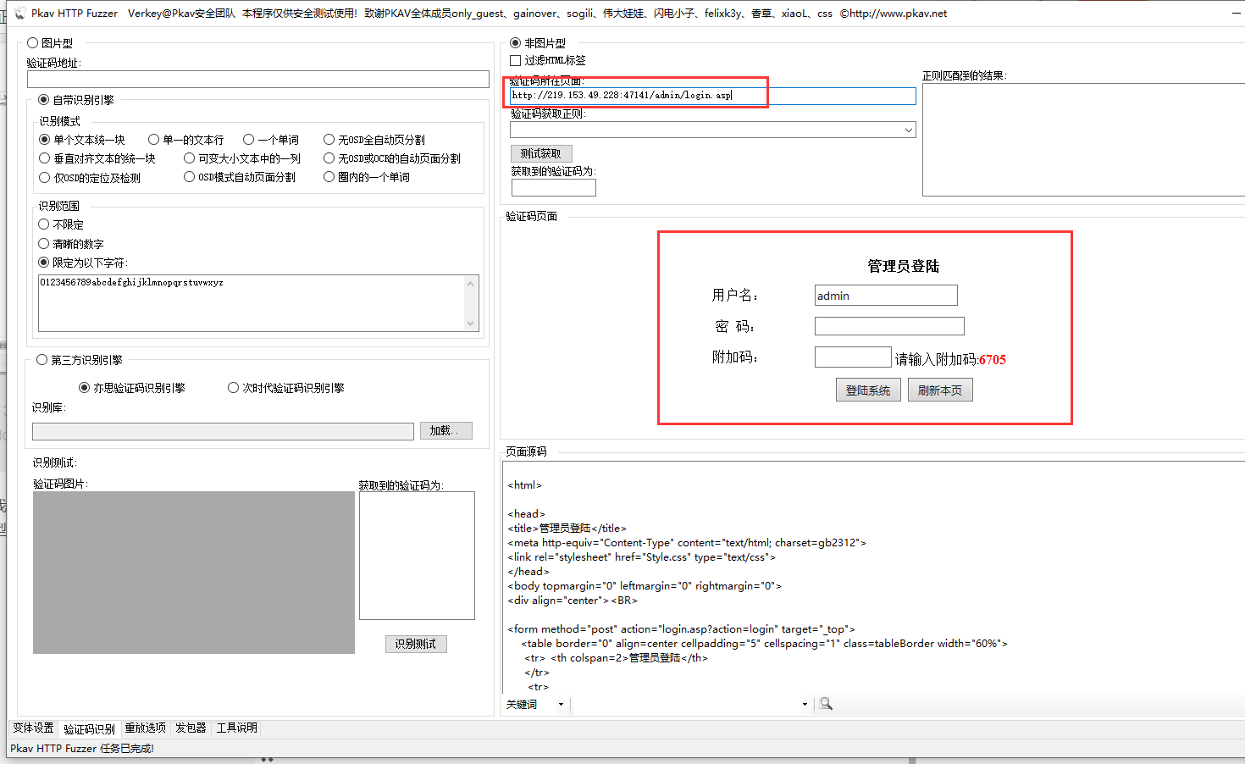Switch to 第三方识别引擎 engine option
The height and width of the screenshot is (764, 1245).
(x=41, y=358)
